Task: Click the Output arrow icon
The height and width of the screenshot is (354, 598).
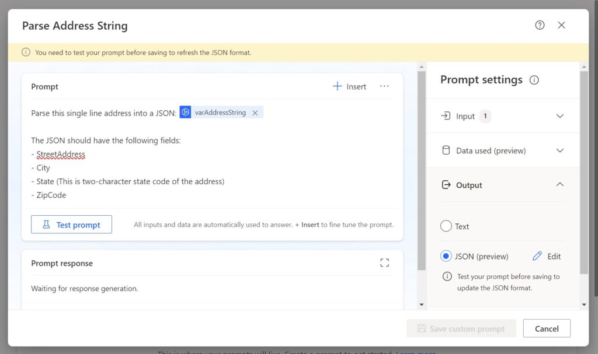Action: (446, 185)
